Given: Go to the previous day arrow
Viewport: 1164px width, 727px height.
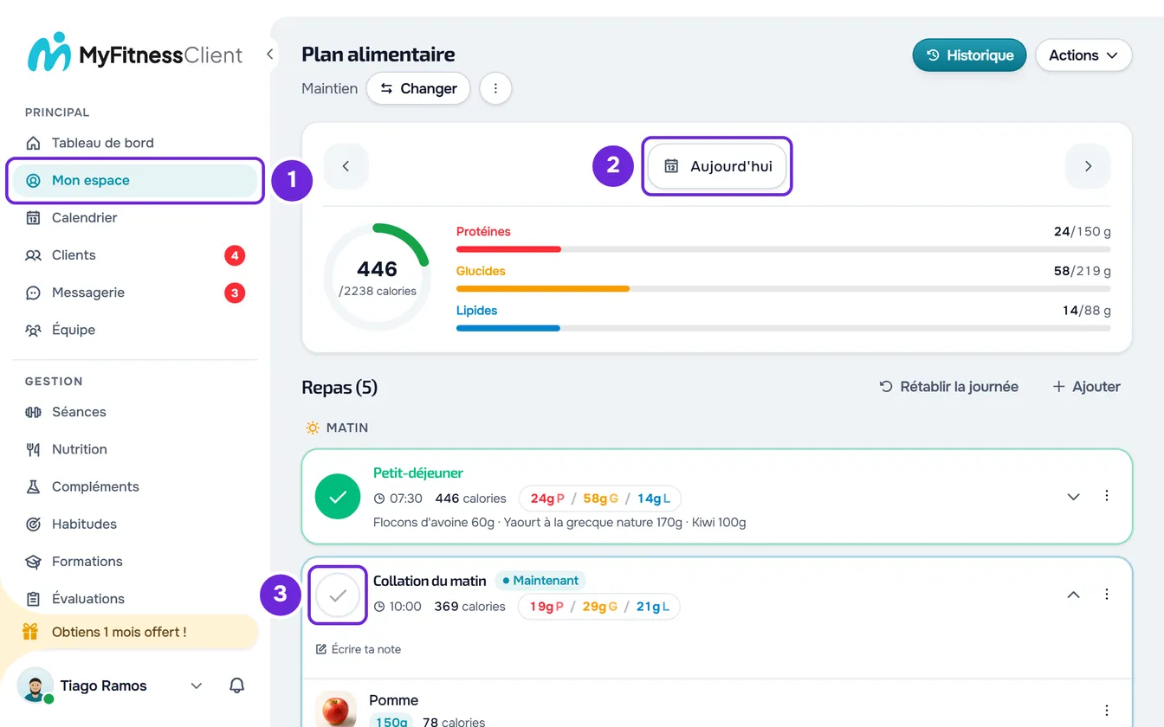Looking at the screenshot, I should coord(346,166).
